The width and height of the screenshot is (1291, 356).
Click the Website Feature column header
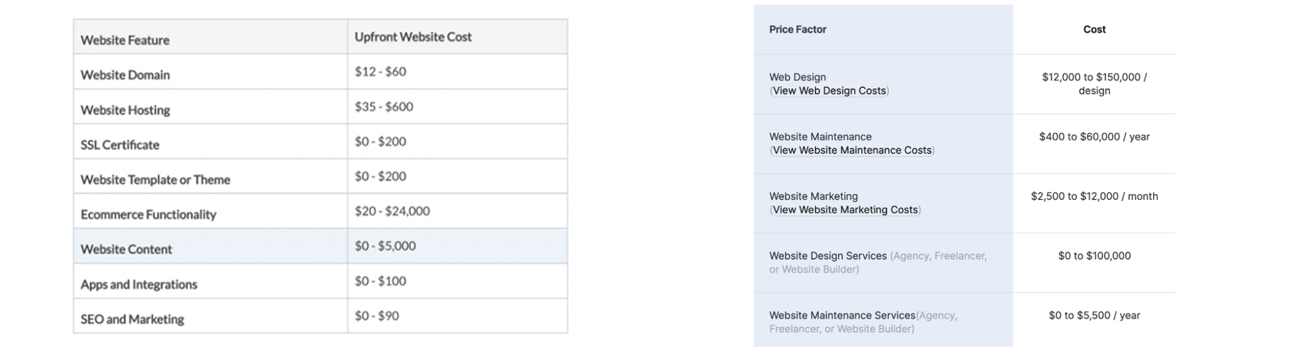click(125, 40)
